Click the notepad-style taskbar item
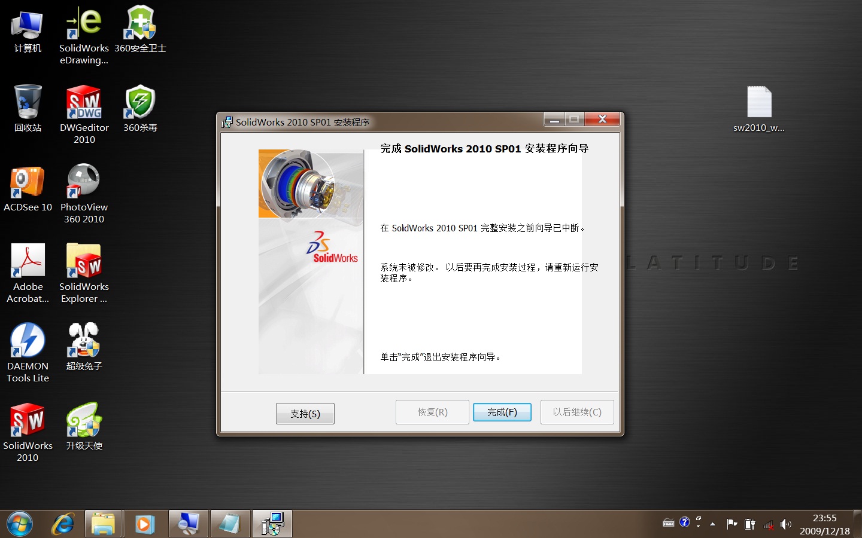Image resolution: width=862 pixels, height=538 pixels. 230,524
